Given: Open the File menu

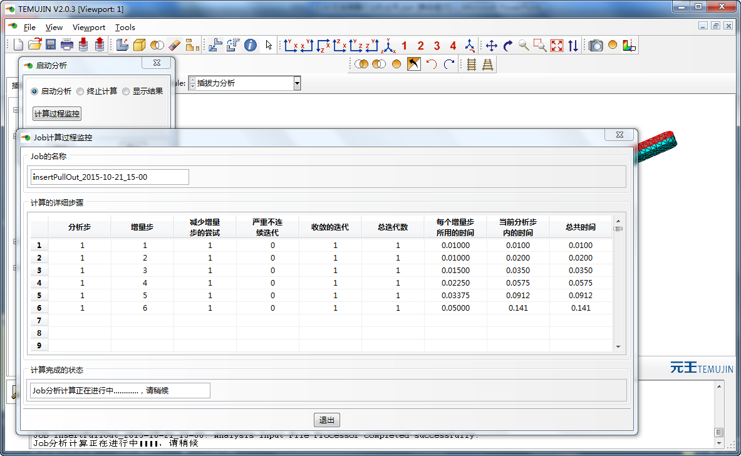Looking at the screenshot, I should pos(29,28).
